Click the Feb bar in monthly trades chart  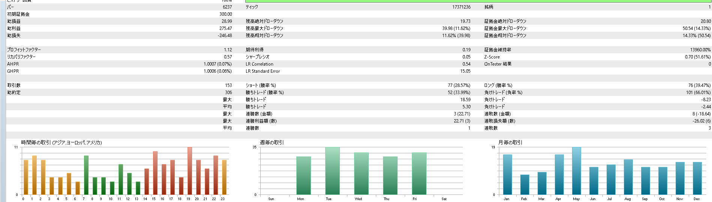click(524, 184)
